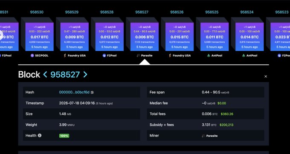Select the median fee $0.00 amount
Viewport: 290px width, 154px height.
point(222,103)
